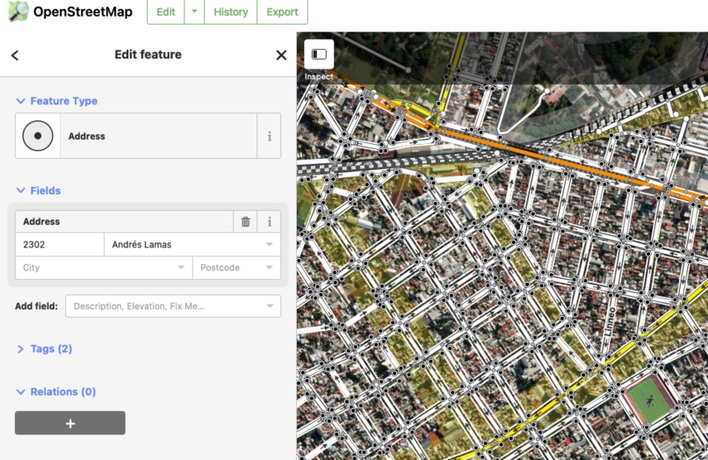The width and height of the screenshot is (708, 460).
Task: Collapse the Feature Type section
Action: [x=57, y=101]
